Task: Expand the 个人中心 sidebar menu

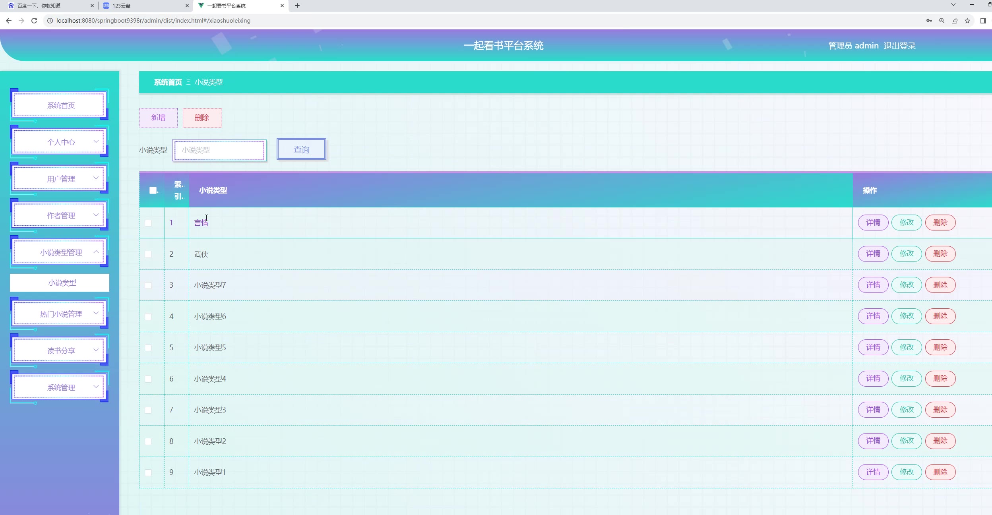Action: pos(60,142)
